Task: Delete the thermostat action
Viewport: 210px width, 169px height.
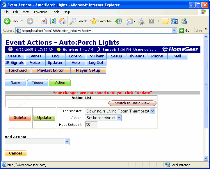Action: [20, 118]
